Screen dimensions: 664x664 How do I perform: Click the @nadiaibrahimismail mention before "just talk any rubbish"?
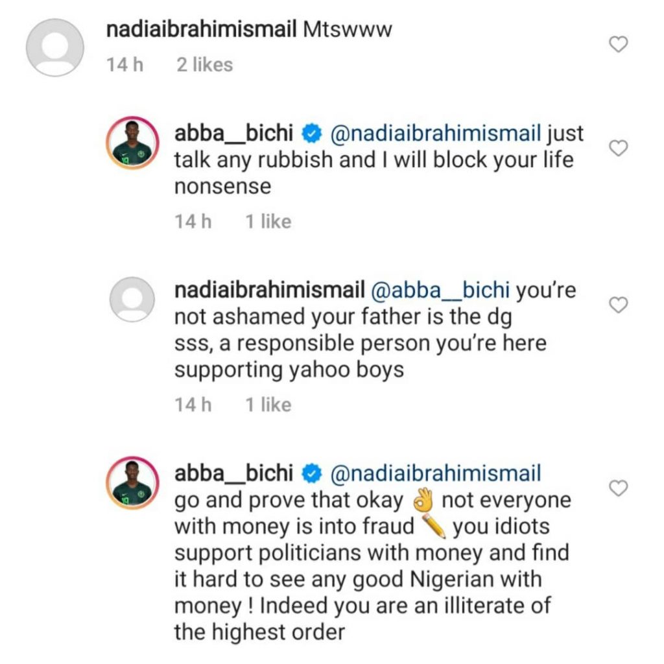tap(434, 134)
